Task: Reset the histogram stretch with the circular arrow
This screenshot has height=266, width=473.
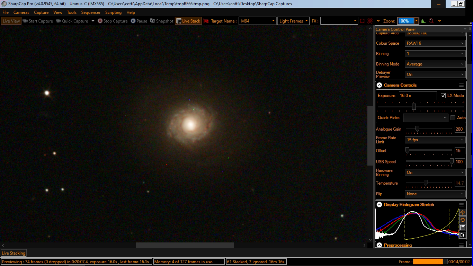Action: pyautogui.click(x=462, y=220)
